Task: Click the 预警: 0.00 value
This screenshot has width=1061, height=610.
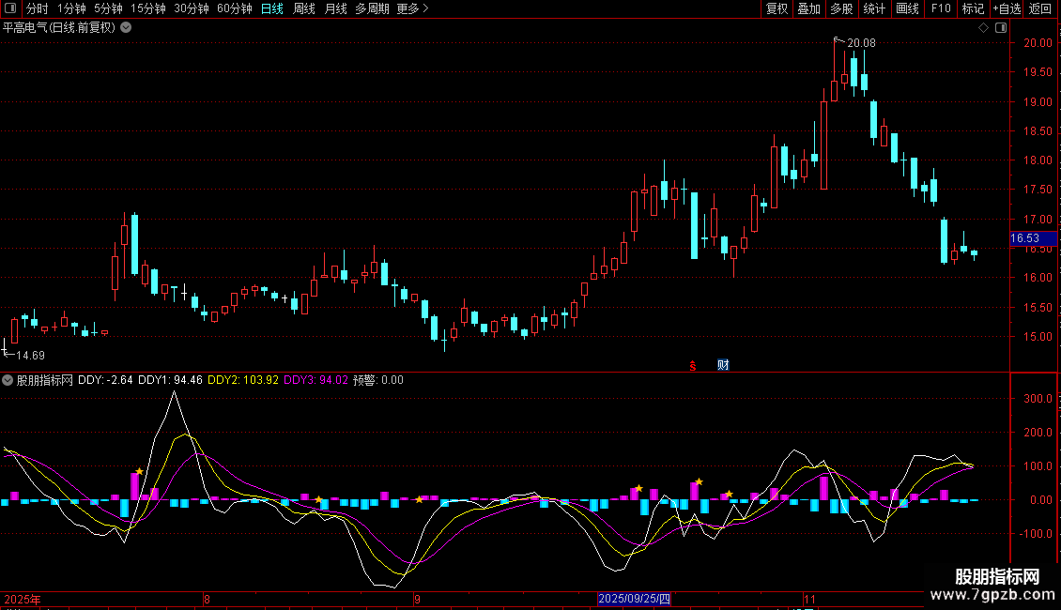Action: pyautogui.click(x=378, y=380)
